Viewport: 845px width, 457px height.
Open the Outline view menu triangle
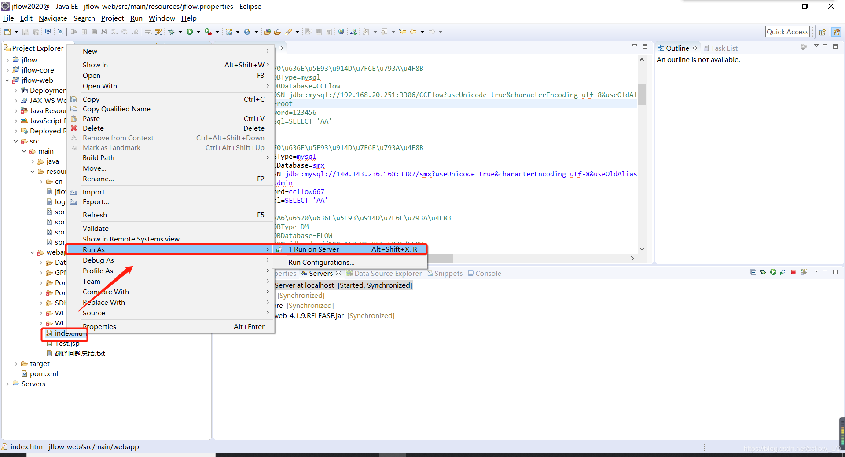[x=816, y=46]
